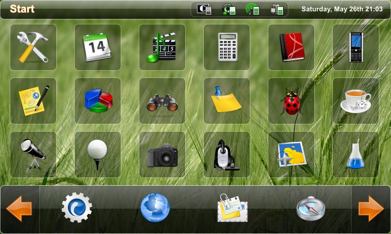Open the red PDF book reader
391x234 pixels.
click(291, 47)
